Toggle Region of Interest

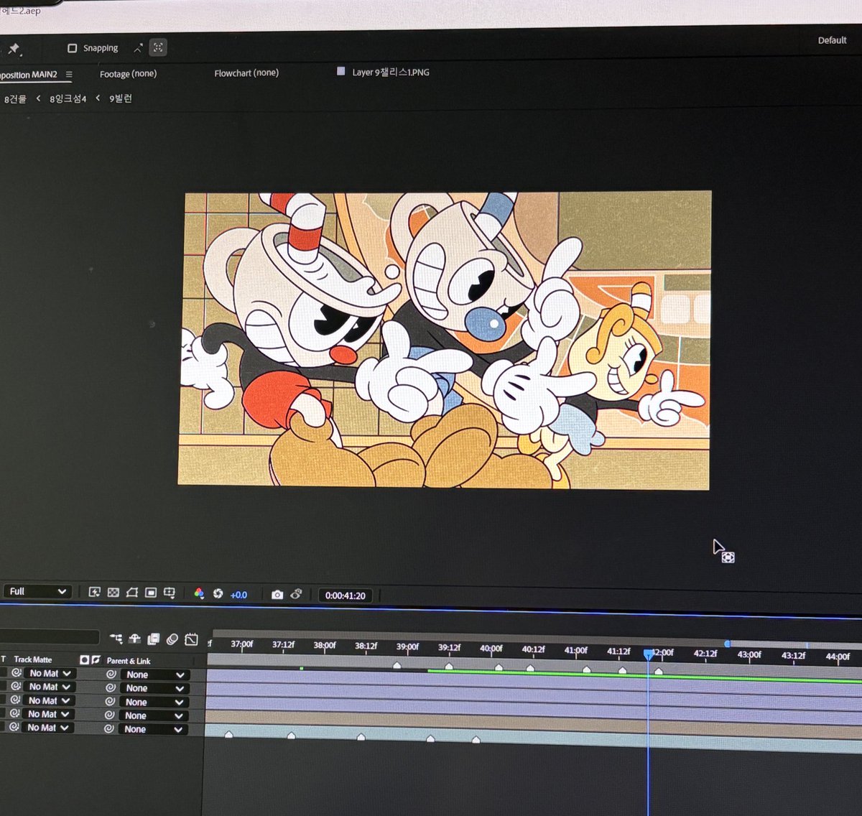[x=150, y=592]
